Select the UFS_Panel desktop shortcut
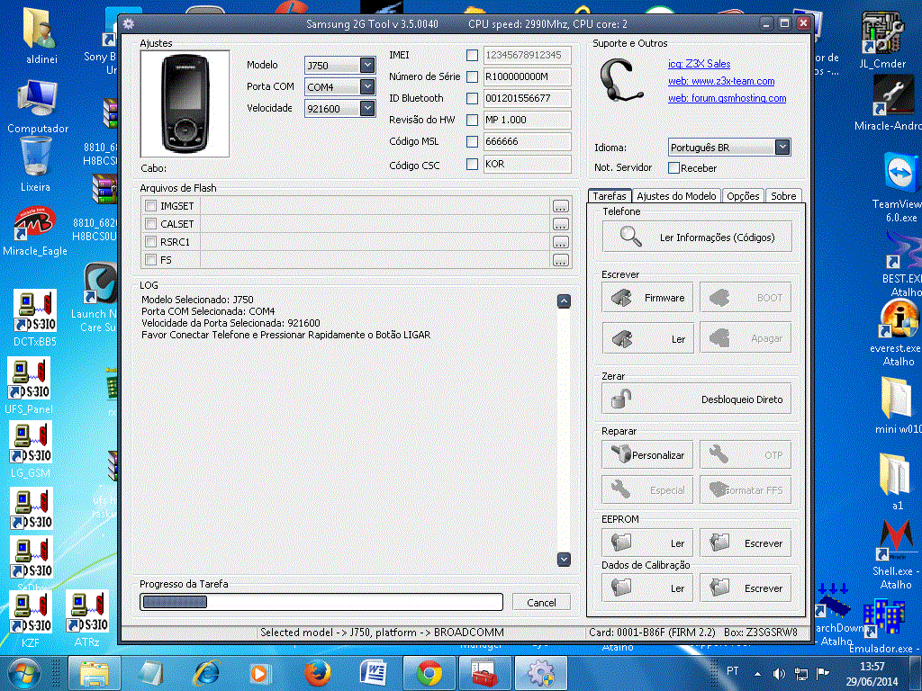The image size is (922, 691). click(x=29, y=385)
